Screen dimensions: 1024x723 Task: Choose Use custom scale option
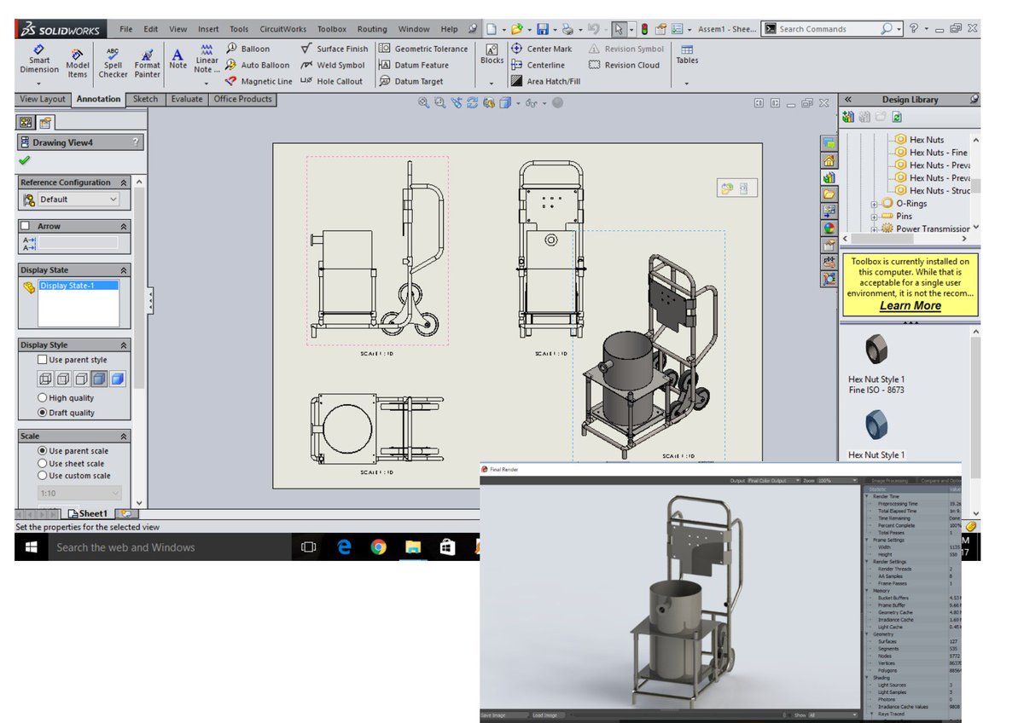(x=43, y=476)
